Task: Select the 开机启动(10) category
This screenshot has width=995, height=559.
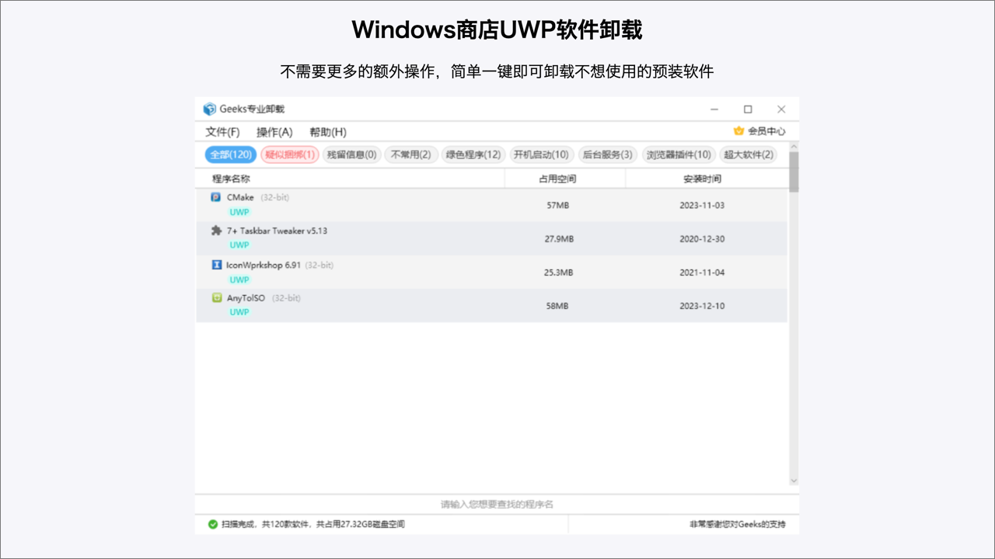Action: tap(539, 155)
